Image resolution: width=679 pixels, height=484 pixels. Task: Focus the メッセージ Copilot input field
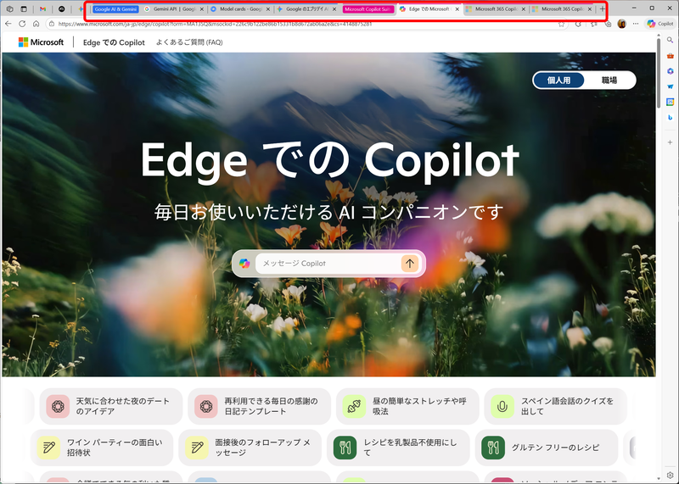(327, 264)
